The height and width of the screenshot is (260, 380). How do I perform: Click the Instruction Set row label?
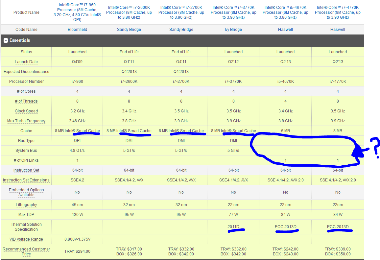point(26,170)
